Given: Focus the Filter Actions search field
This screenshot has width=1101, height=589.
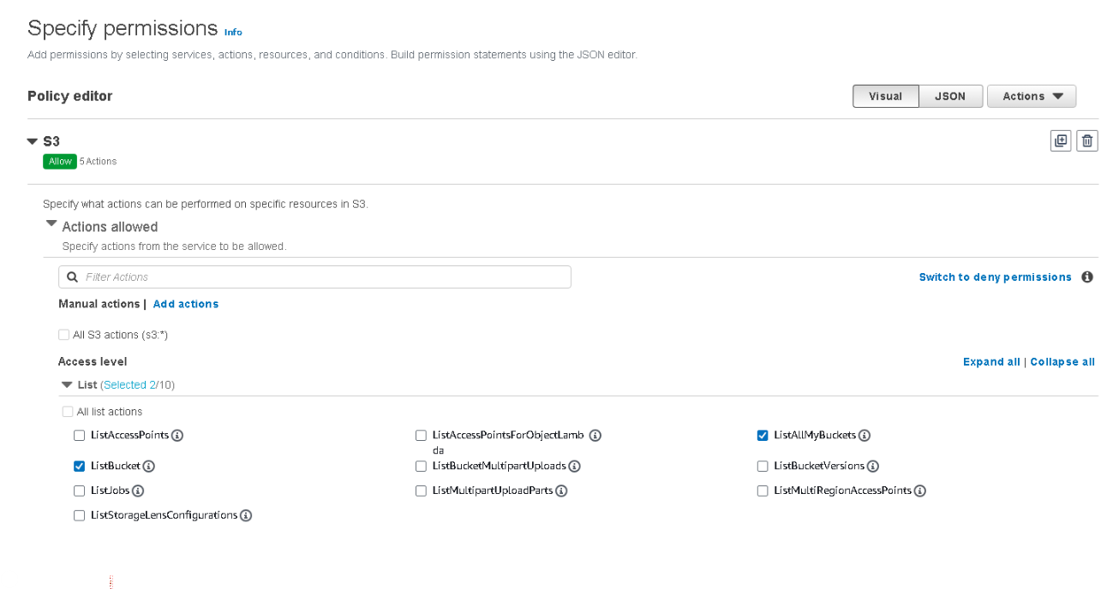Looking at the screenshot, I should pyautogui.click(x=314, y=277).
